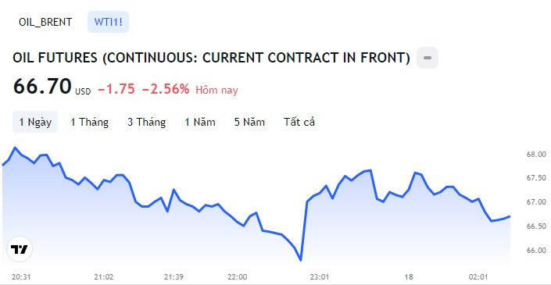The height and width of the screenshot is (285, 551).
Task: Open the OIL FUTURES title link
Action: (211, 58)
